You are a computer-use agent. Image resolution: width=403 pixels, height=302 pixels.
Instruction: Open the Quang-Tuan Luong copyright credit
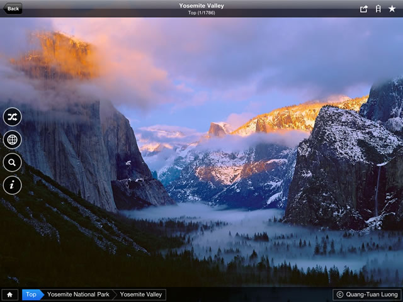coord(367,294)
